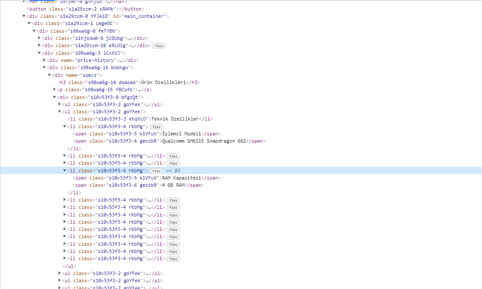Select the RAM Kapasitesi span row
This screenshot has height=289, width=482.
coord(147,178)
